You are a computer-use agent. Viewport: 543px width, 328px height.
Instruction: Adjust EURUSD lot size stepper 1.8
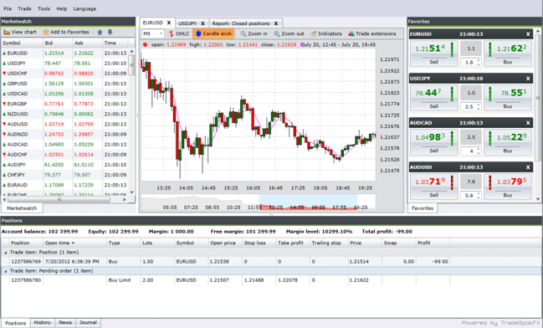(479, 63)
